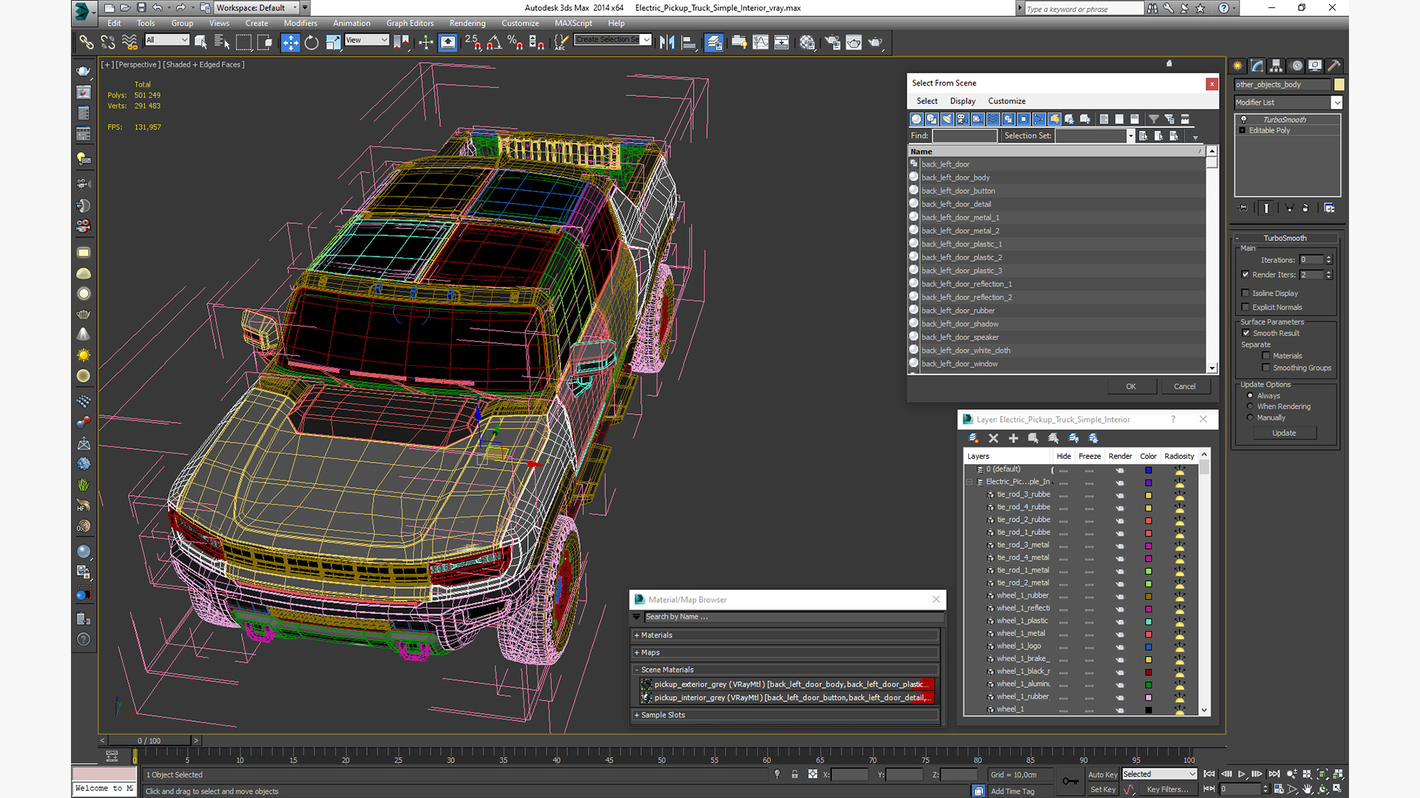Activate the Select and Move tool
The image size is (1420, 798).
tap(291, 42)
